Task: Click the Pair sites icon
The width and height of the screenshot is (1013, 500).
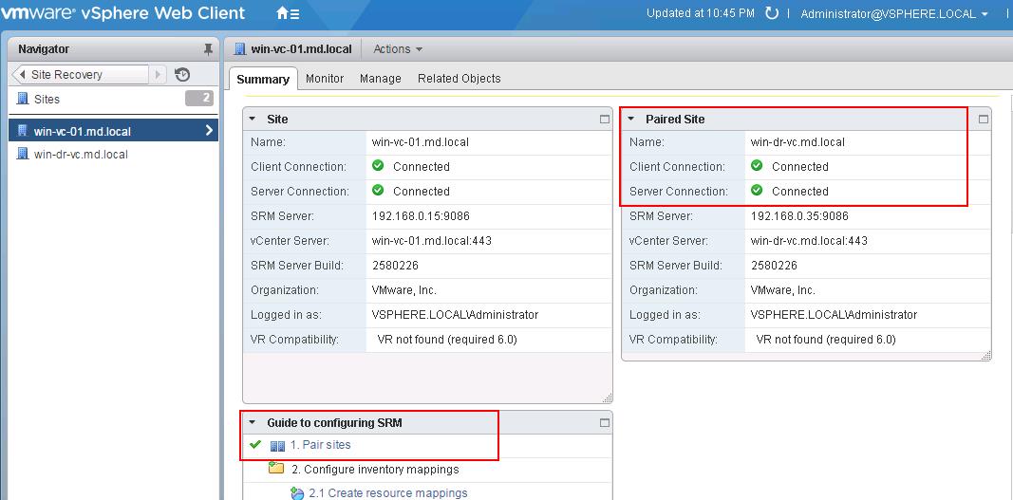Action: click(x=277, y=446)
